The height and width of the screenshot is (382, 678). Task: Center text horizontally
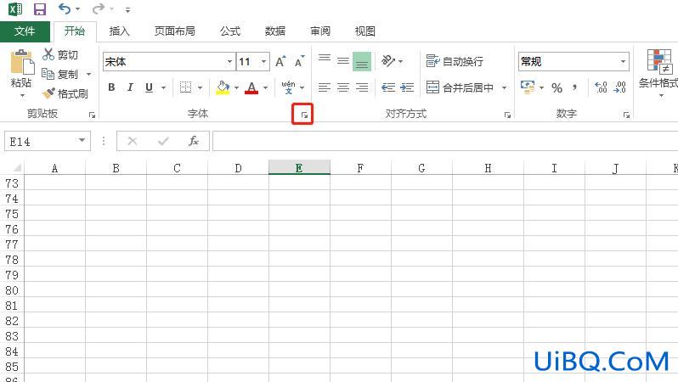coord(343,87)
